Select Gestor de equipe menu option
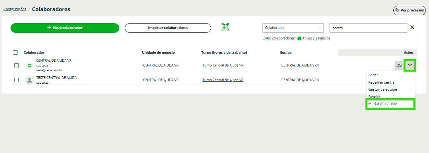 coord(382,89)
